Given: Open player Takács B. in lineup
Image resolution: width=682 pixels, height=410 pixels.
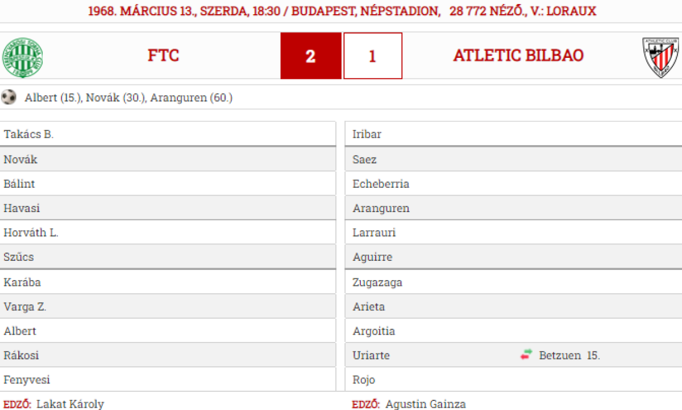Looking at the screenshot, I should (x=28, y=134).
